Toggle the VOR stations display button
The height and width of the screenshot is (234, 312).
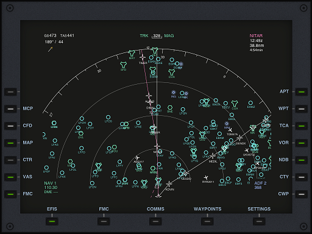pos(302,143)
